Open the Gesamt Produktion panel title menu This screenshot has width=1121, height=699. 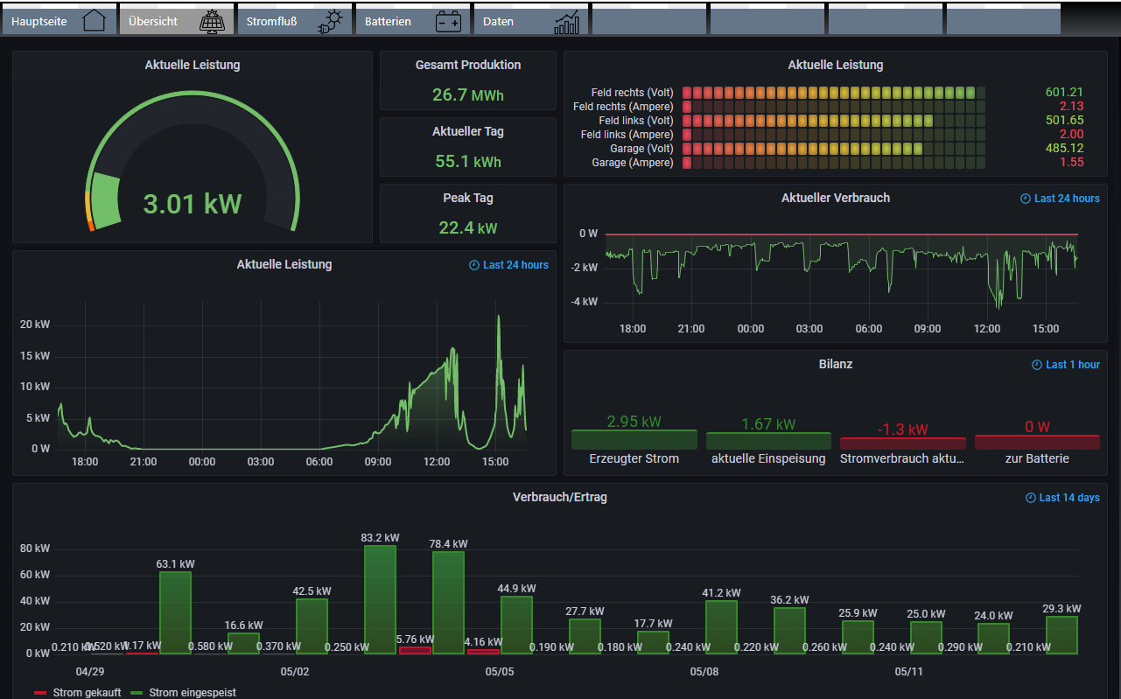(x=467, y=65)
